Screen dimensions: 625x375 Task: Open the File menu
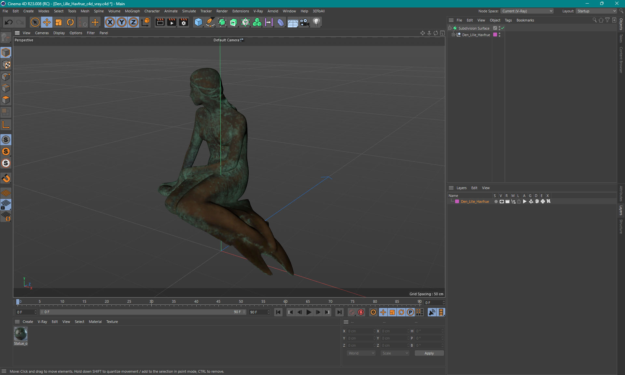pos(5,11)
